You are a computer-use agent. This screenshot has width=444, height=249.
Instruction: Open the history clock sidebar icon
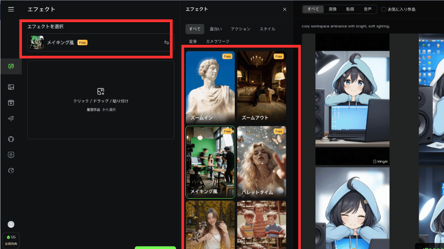coord(11,170)
